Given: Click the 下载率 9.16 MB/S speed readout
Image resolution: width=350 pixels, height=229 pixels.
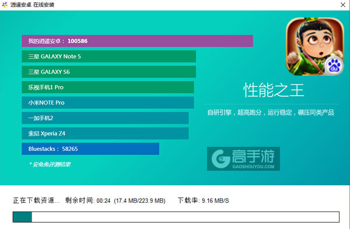Looking at the screenshot, I should tap(203, 200).
